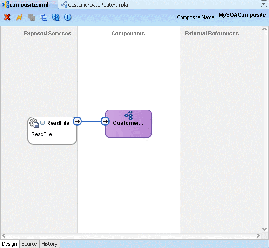Viewport: 269px width, 248px height.
Task: Select the purple Customer mediator component
Action: pyautogui.click(x=128, y=124)
